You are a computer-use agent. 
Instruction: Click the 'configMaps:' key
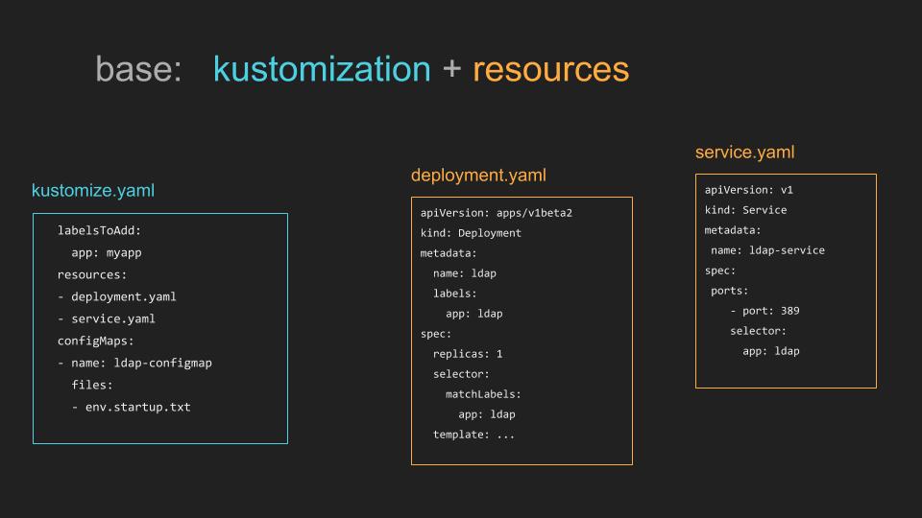(95, 341)
